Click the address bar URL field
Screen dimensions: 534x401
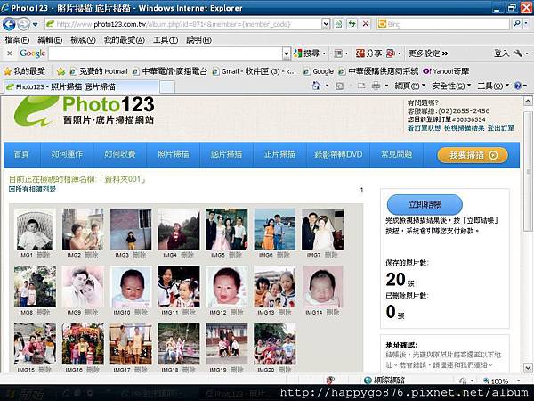(x=182, y=24)
